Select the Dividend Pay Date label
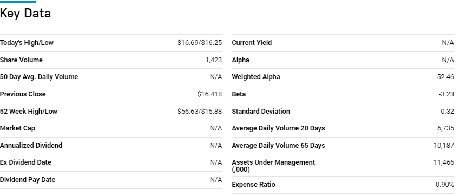This screenshot has height=196, width=460. point(28,180)
